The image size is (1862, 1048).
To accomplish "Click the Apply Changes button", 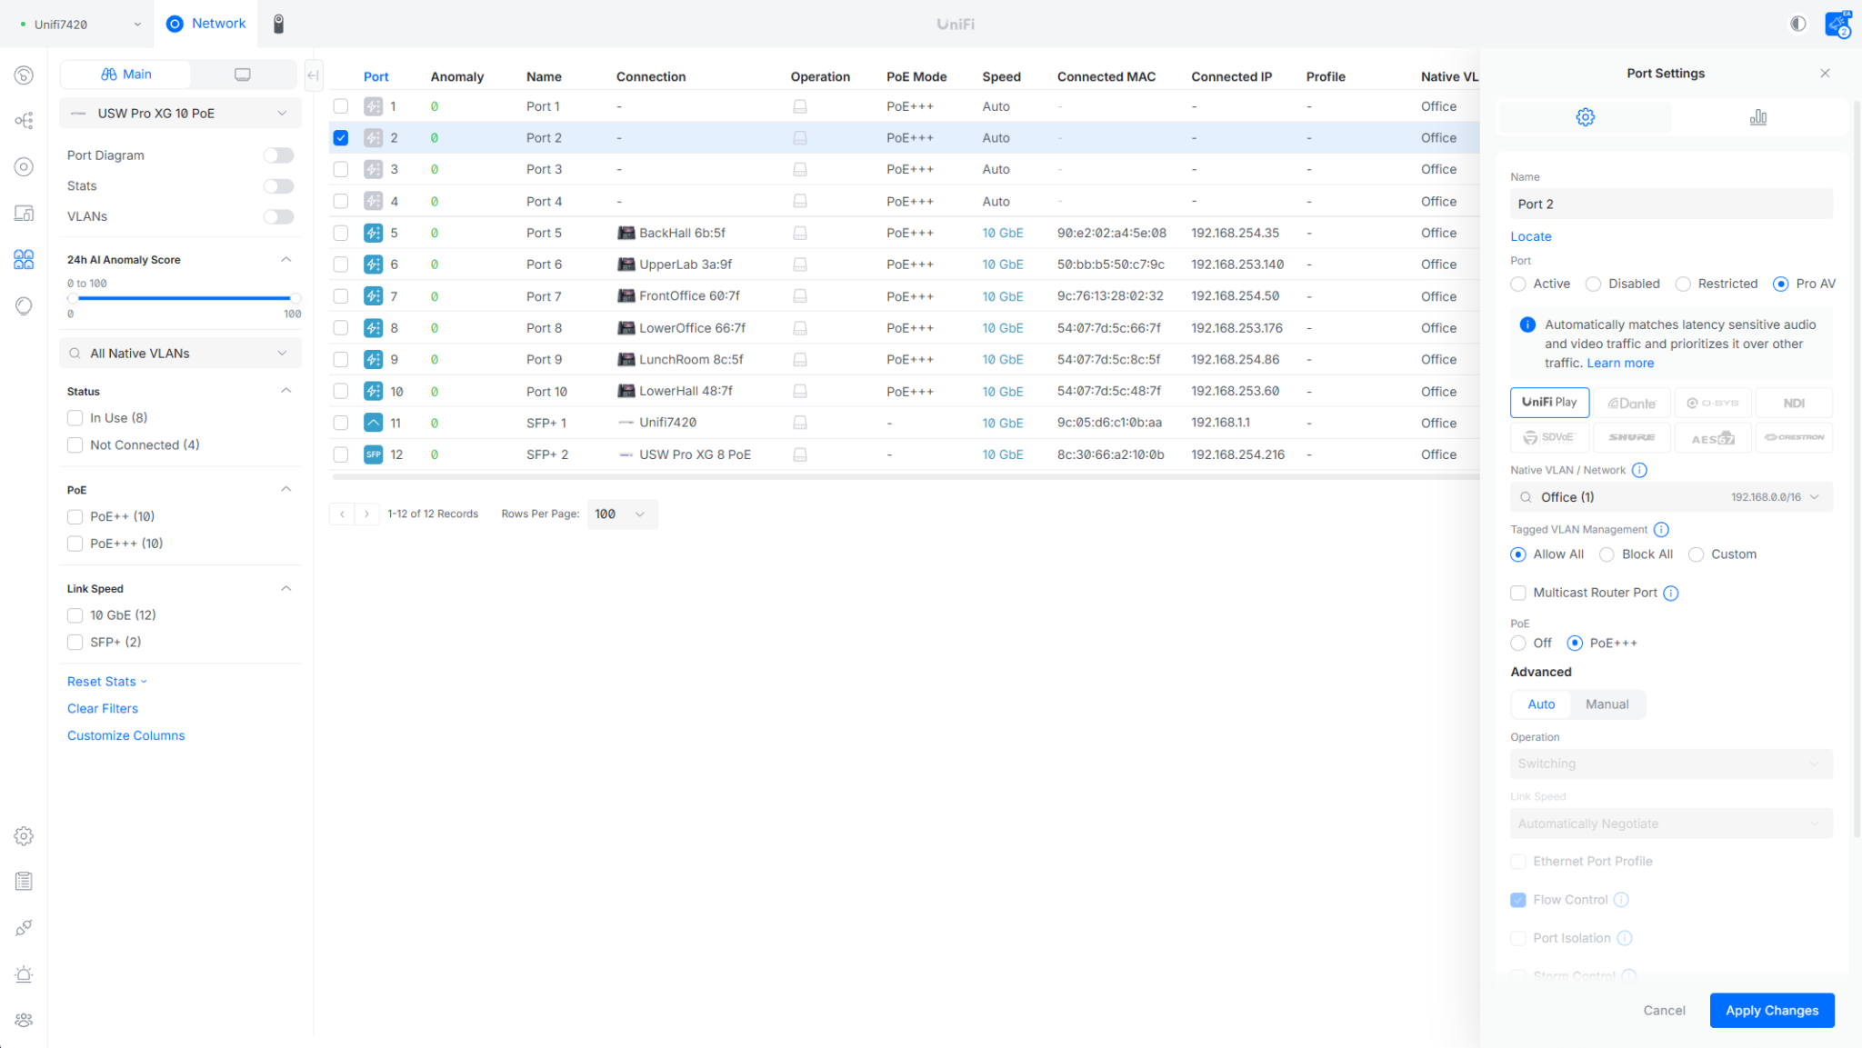I will click(1771, 1010).
